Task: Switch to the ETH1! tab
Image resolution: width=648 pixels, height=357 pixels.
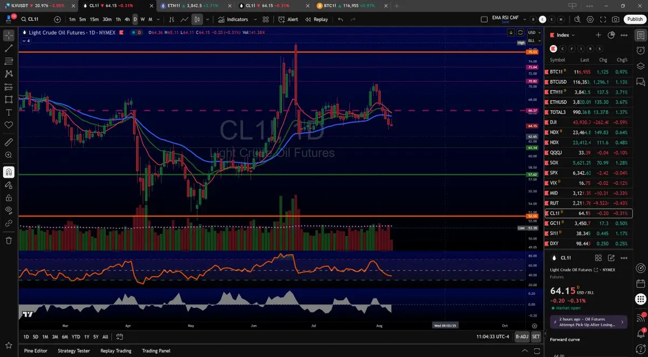Action: point(196,5)
